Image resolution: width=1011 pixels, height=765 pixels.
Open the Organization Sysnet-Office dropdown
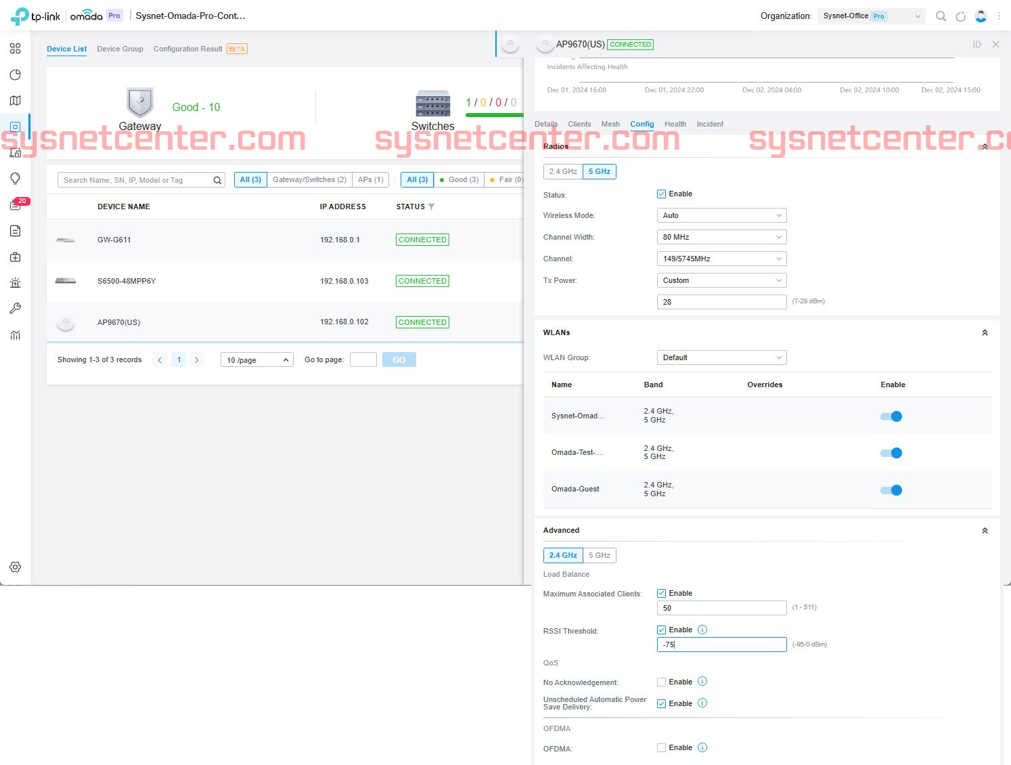point(871,16)
